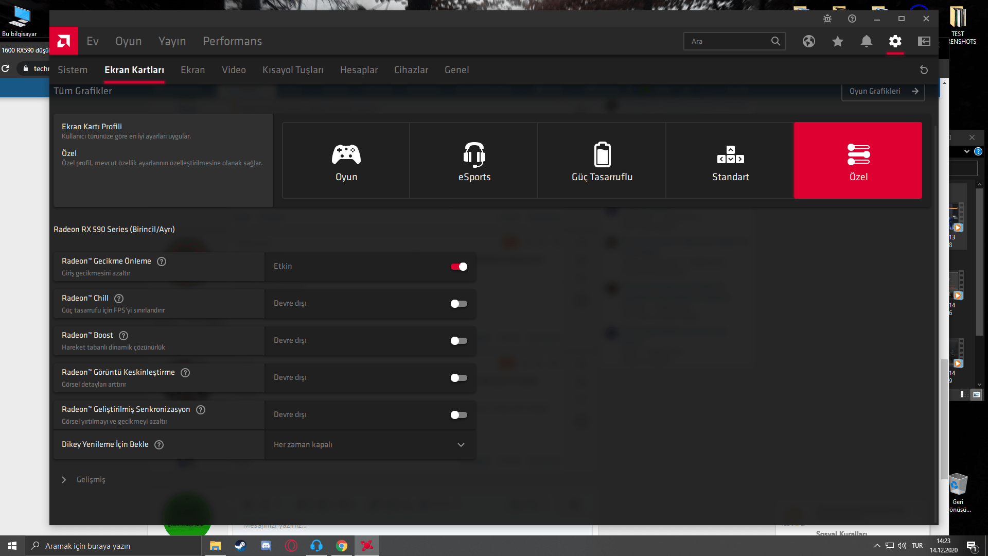Click the favorites star icon
The image size is (988, 556).
click(838, 41)
